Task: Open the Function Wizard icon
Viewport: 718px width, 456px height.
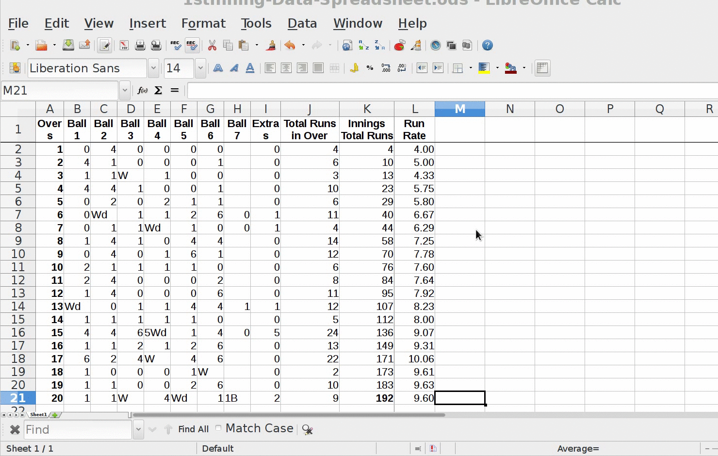Action: click(x=142, y=91)
